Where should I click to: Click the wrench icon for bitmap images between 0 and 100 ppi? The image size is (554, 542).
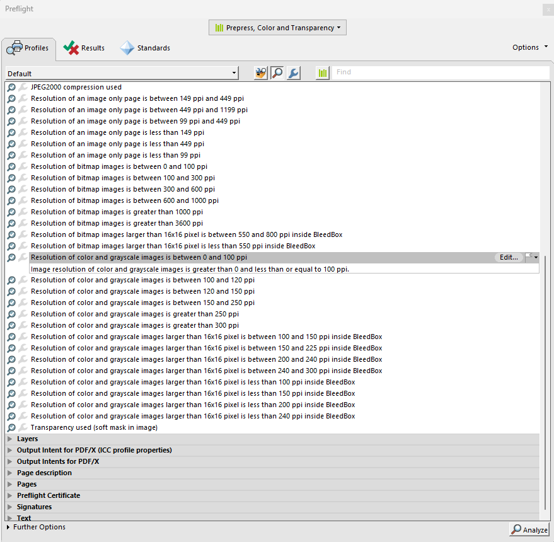pos(23,166)
